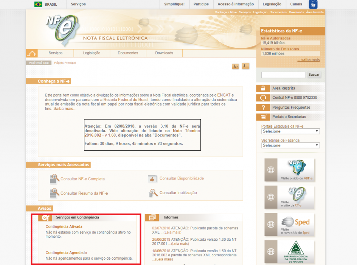Image resolution: width=357 pixels, height=265 pixels.
Task: Click the trash magnifier icon for Consultar Inutilização
Action: 153,193
